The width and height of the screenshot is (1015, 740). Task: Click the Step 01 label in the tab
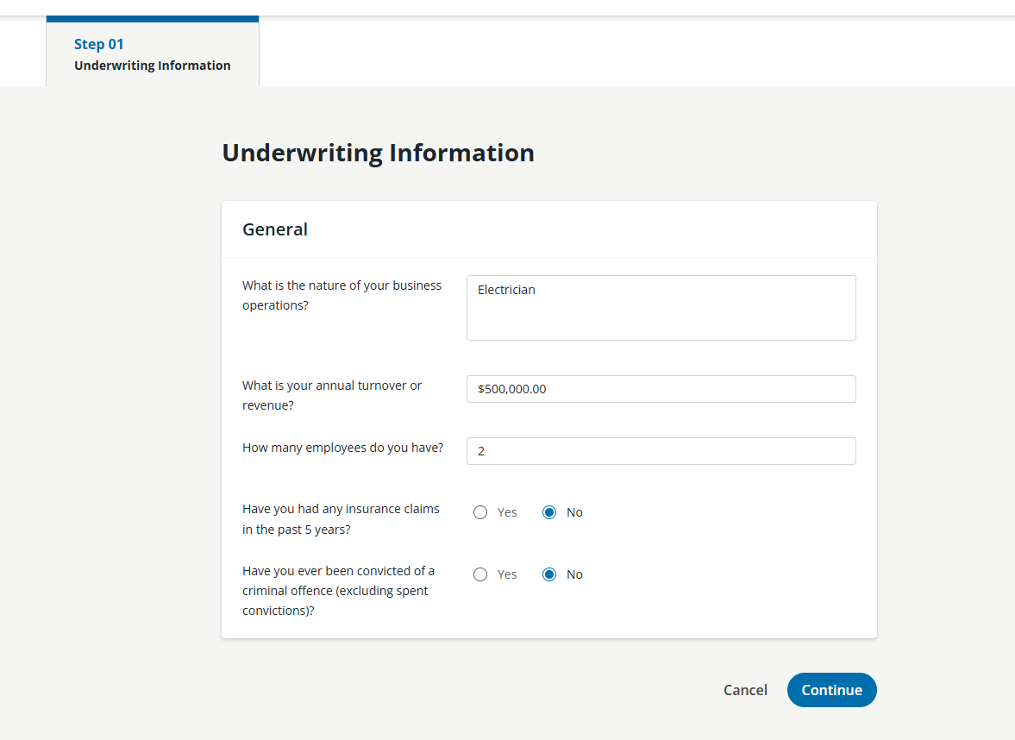99,44
